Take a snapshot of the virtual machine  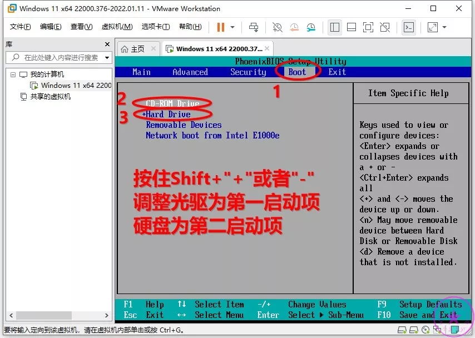click(277, 27)
